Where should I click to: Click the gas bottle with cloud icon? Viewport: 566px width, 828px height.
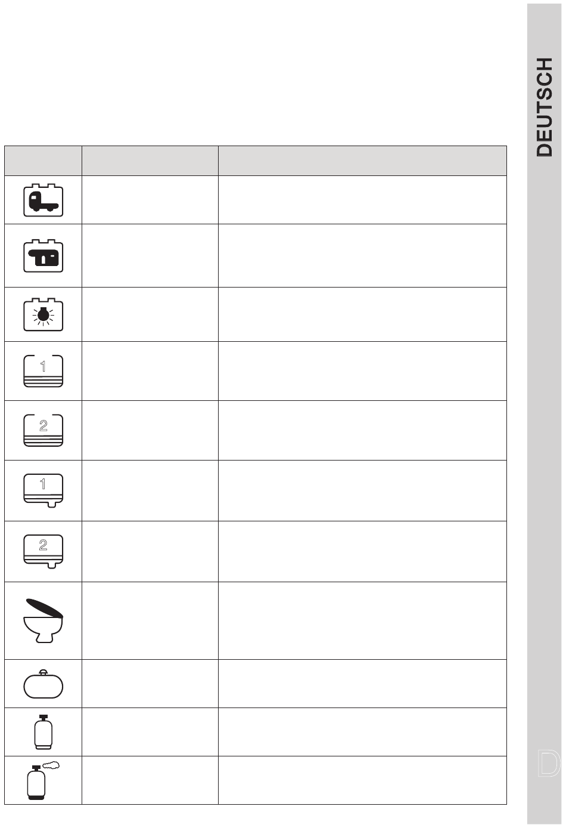[43, 780]
